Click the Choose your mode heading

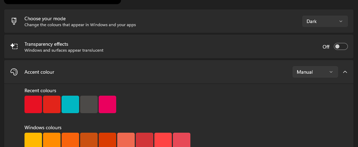(45, 19)
